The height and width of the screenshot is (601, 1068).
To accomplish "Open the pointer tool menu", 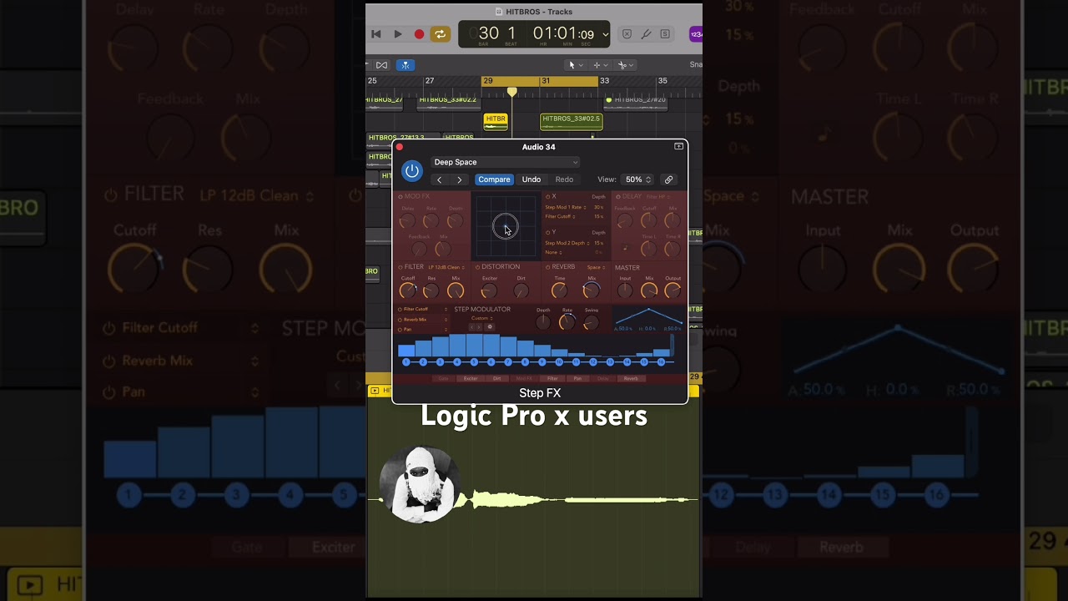I will point(575,65).
